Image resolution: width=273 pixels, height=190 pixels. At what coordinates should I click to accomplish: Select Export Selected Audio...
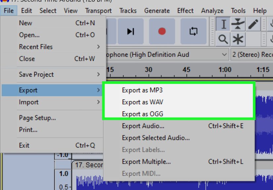(179, 138)
